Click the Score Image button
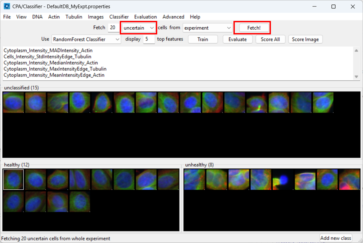Screen dimensions: 363x243 click(305, 39)
